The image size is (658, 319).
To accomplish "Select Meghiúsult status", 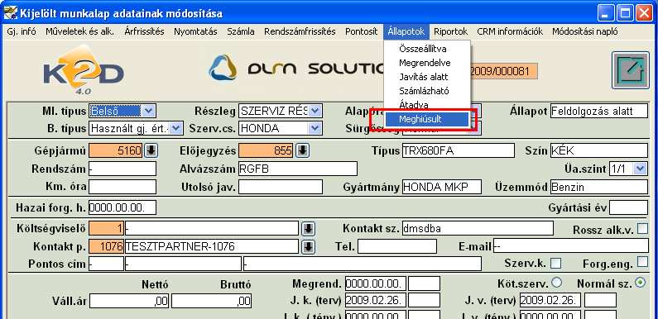I will [427, 119].
